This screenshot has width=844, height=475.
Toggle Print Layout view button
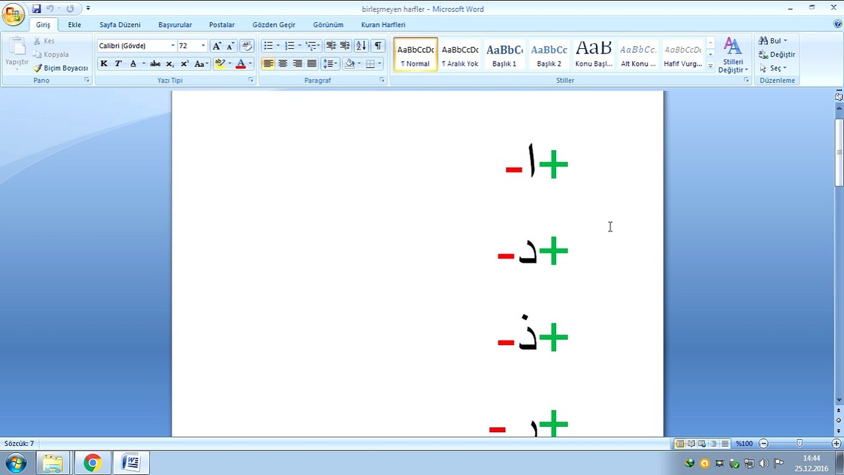(680, 444)
